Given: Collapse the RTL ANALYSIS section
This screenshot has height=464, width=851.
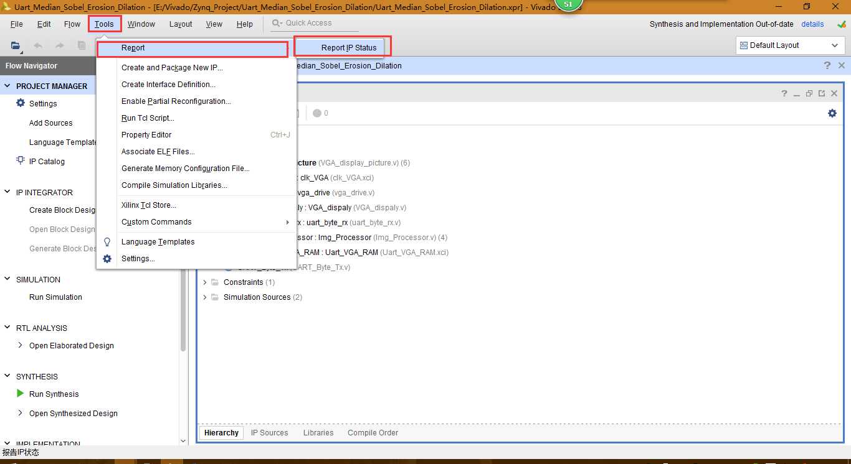Looking at the screenshot, I should 8,328.
